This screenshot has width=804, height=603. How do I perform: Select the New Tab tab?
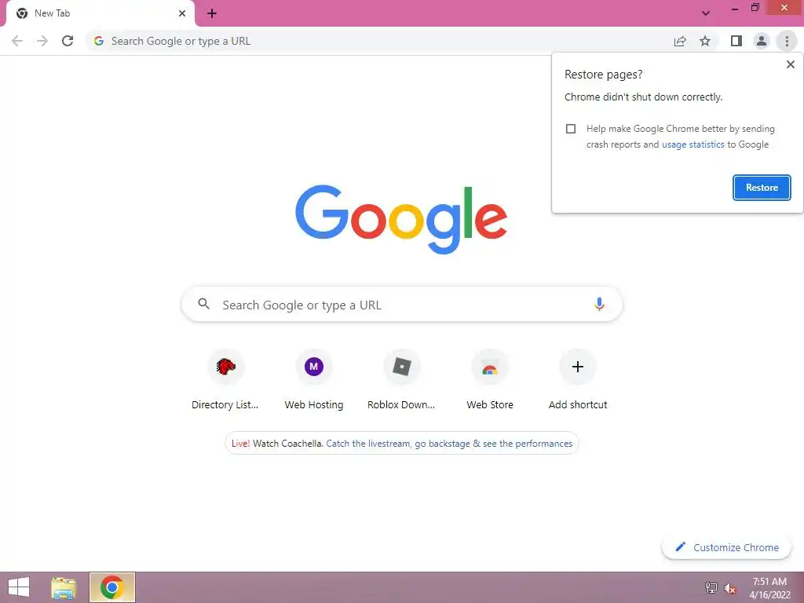point(100,13)
